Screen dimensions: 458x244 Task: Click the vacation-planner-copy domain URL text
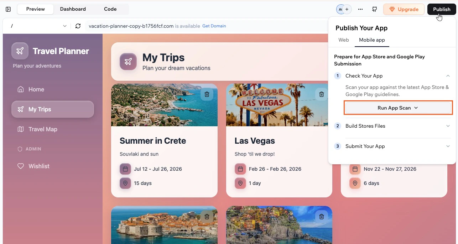click(x=131, y=26)
